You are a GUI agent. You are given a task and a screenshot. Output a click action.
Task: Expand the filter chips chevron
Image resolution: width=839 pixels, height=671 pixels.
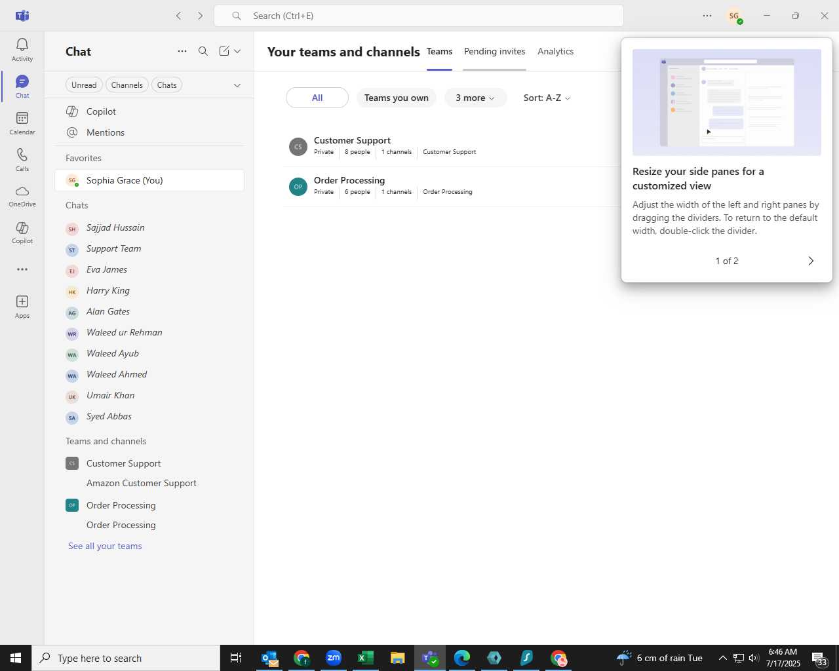tap(237, 85)
